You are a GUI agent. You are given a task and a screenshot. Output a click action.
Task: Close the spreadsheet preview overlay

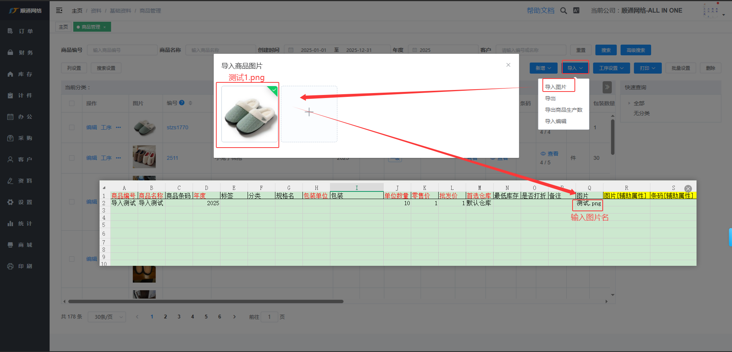pyautogui.click(x=688, y=189)
